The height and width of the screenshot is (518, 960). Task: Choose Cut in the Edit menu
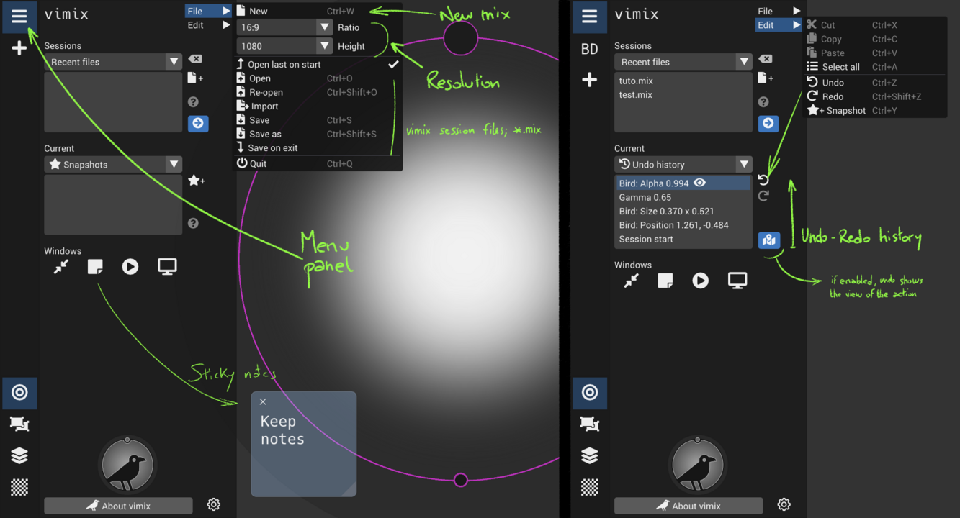(874, 25)
